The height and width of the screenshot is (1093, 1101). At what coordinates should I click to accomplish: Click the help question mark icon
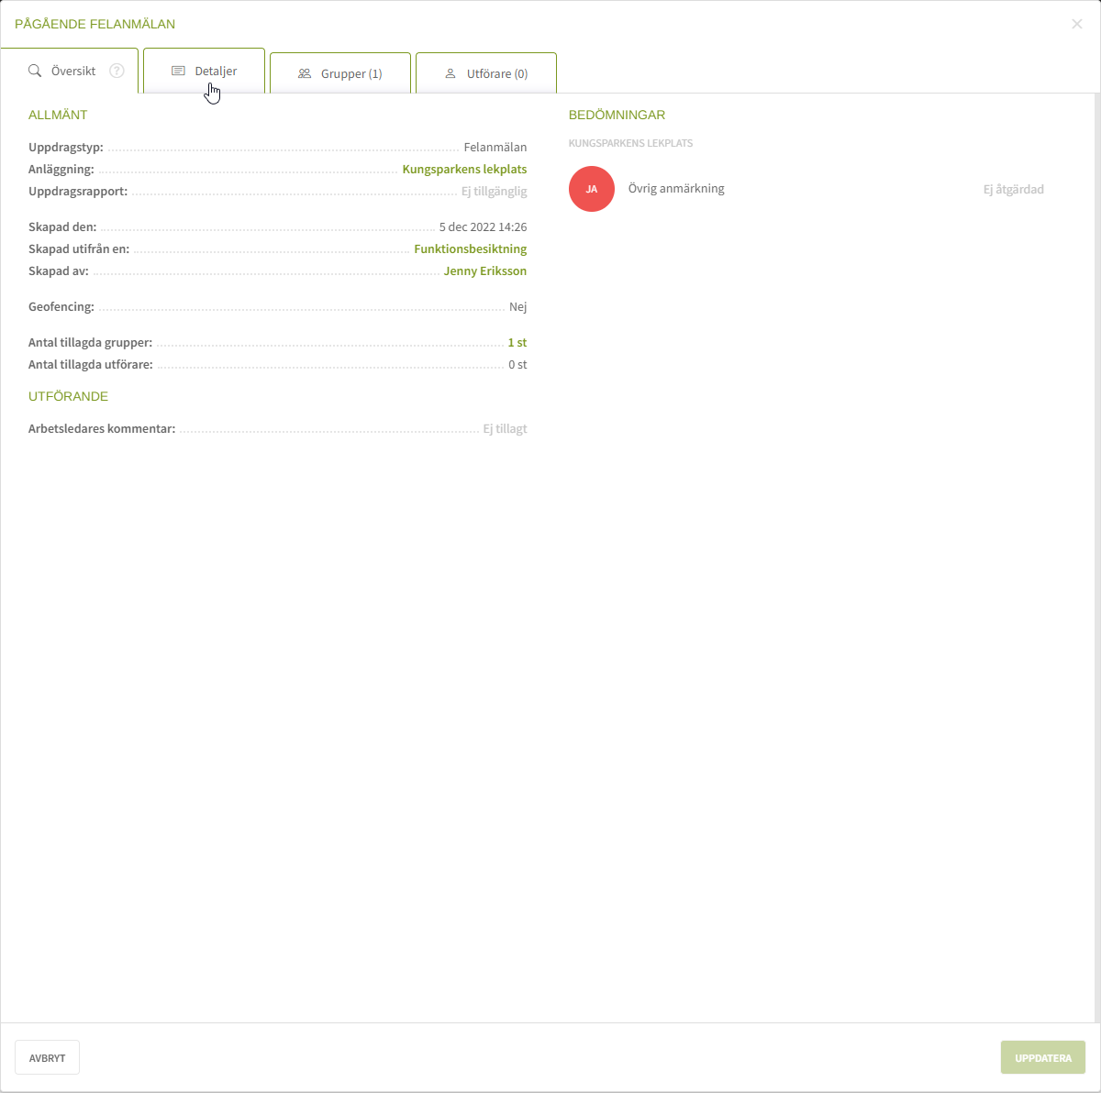pos(117,71)
